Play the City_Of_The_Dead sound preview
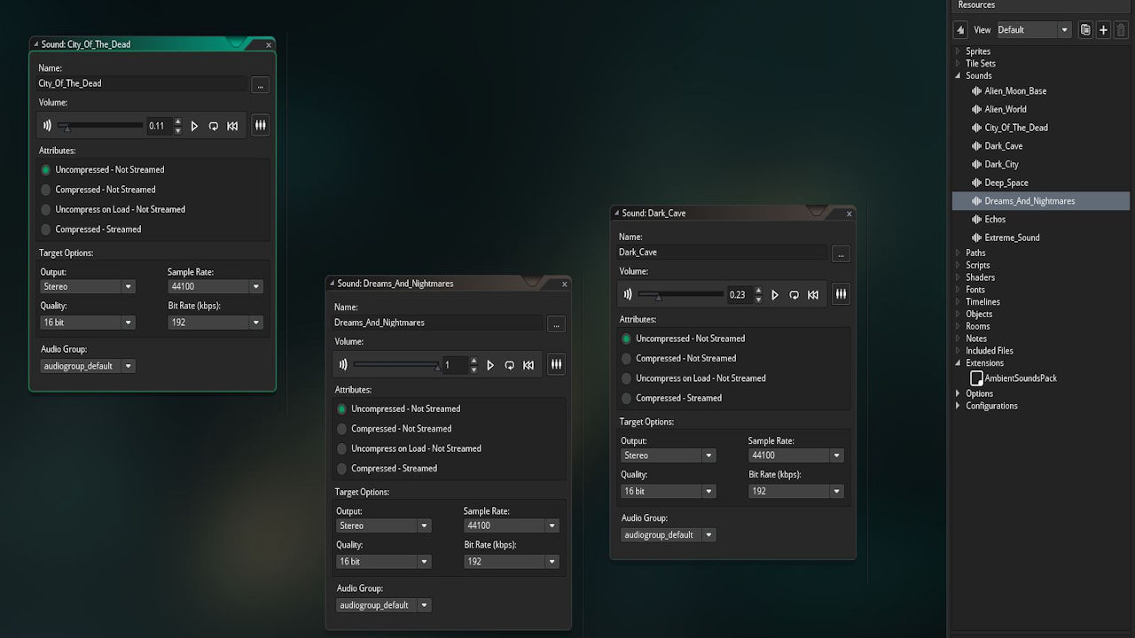 click(x=194, y=125)
